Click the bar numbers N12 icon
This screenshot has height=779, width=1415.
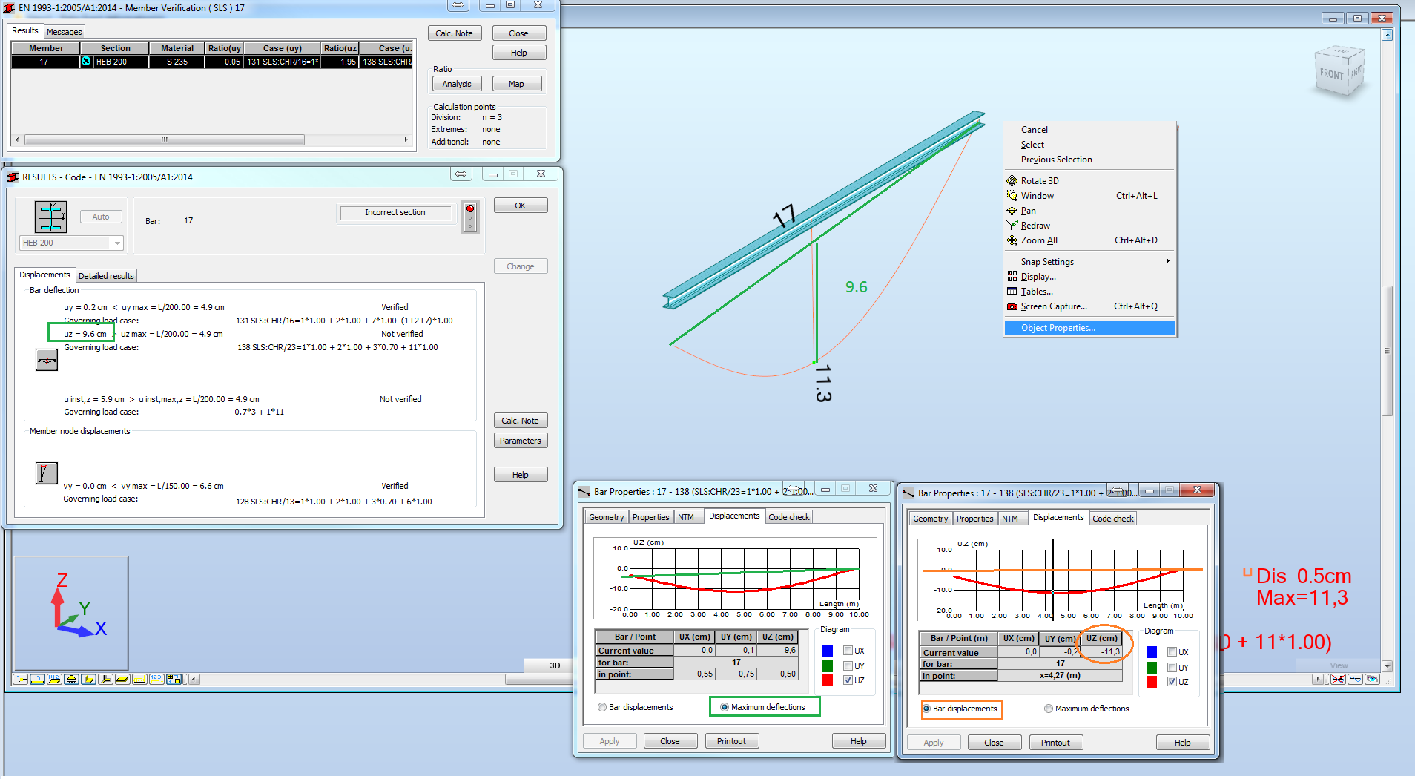pos(54,679)
